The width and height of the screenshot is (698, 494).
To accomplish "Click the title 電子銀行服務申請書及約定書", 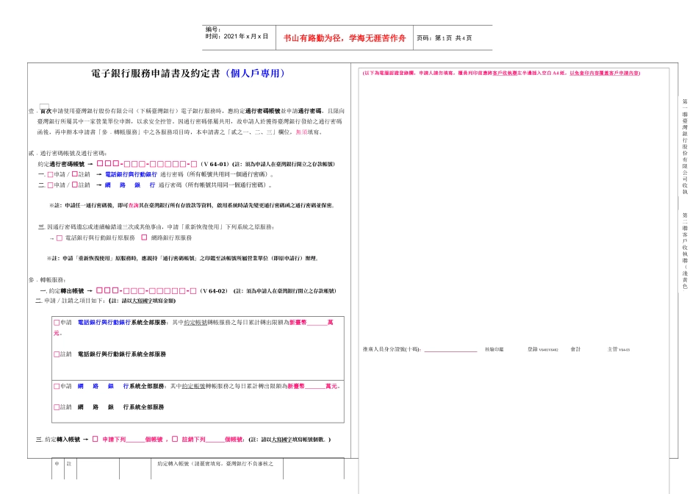I will coord(156,74).
